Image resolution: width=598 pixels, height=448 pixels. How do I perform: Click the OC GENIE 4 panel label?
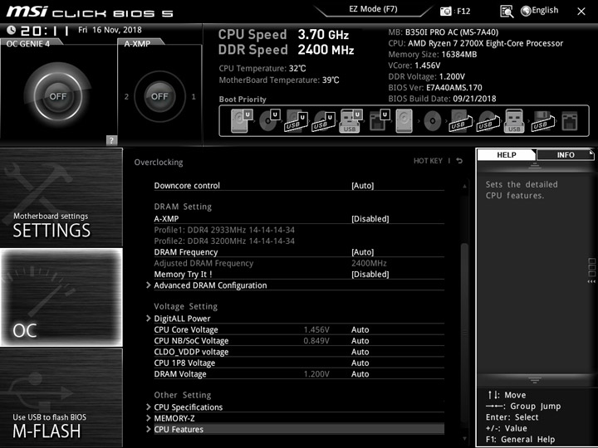click(28, 44)
